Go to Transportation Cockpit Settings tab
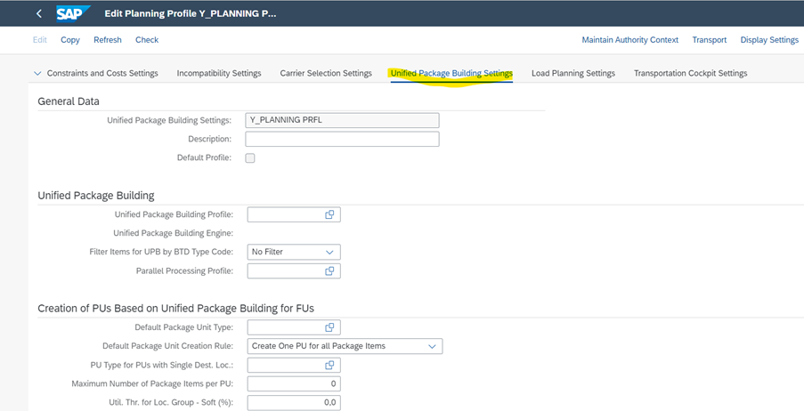Screen dimensions: 804x411 coord(690,74)
